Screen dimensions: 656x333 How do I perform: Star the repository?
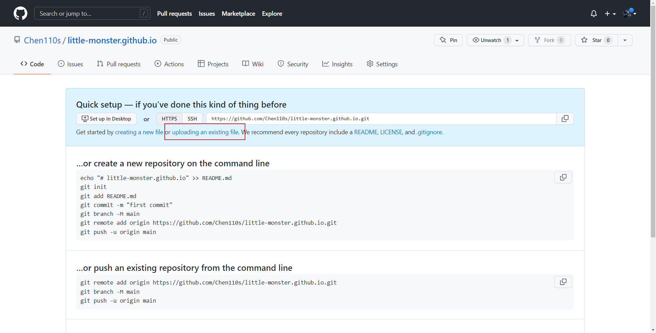(x=597, y=40)
